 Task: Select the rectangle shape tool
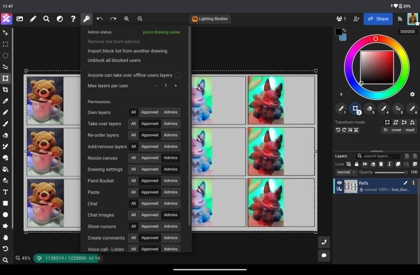(x=5, y=203)
